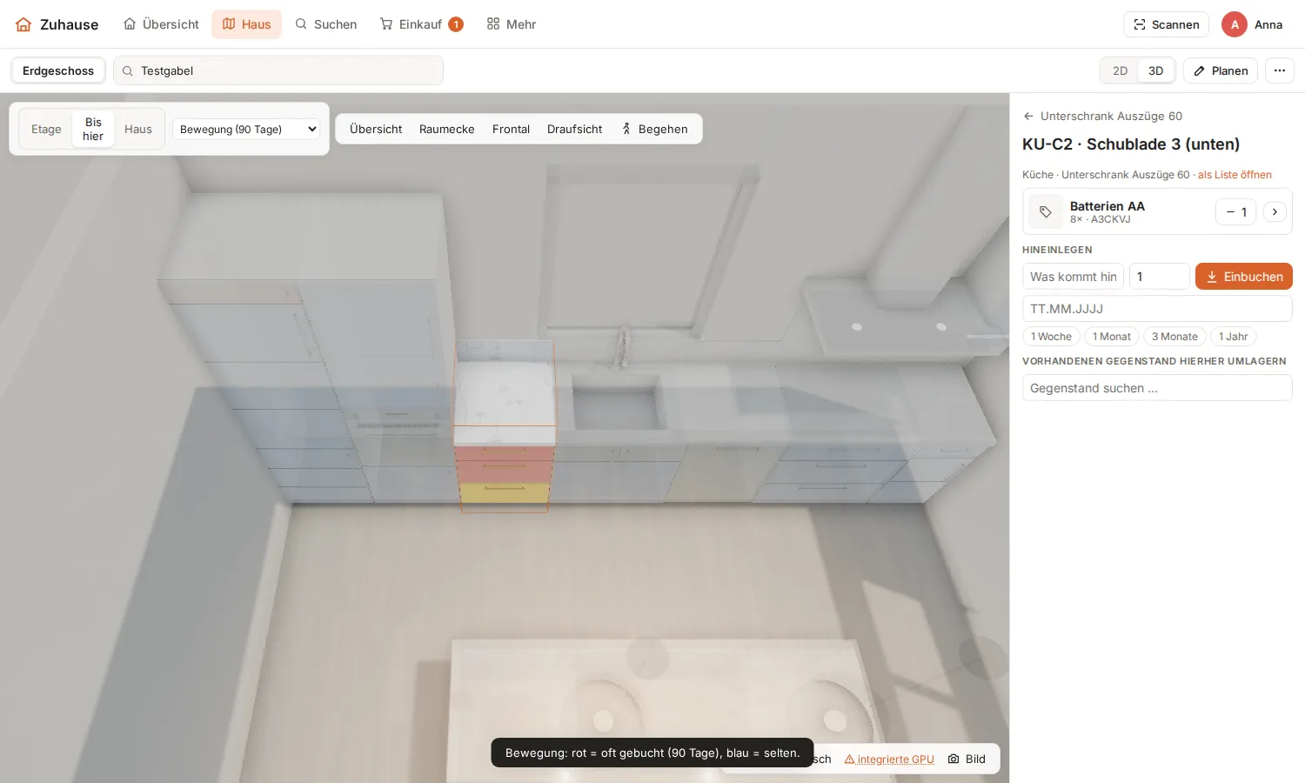Select the Übersicht camera view
The image size is (1305, 783).
(376, 129)
